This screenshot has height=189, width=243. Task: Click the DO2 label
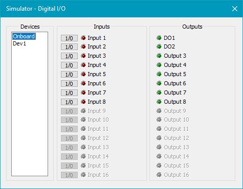coord(169,46)
